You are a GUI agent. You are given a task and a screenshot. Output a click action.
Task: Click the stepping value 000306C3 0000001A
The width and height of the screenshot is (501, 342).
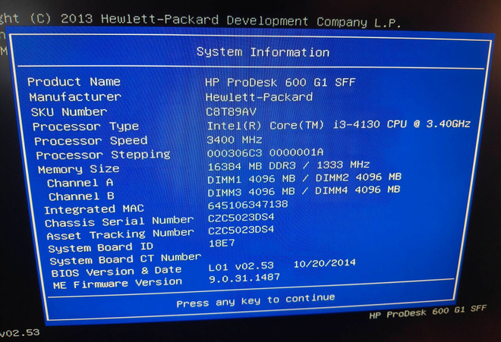point(265,152)
